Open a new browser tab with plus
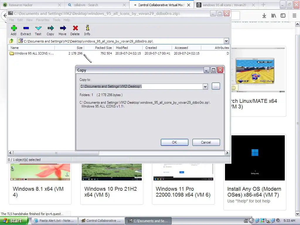This screenshot has height=225, width=300. 263,5
